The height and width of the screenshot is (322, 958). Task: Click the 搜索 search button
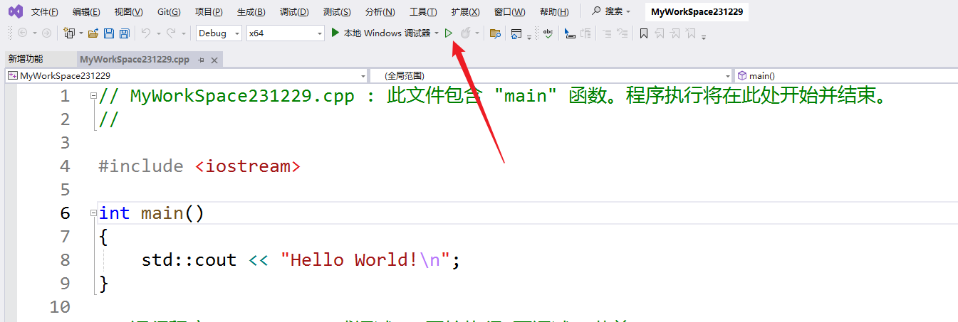click(610, 11)
